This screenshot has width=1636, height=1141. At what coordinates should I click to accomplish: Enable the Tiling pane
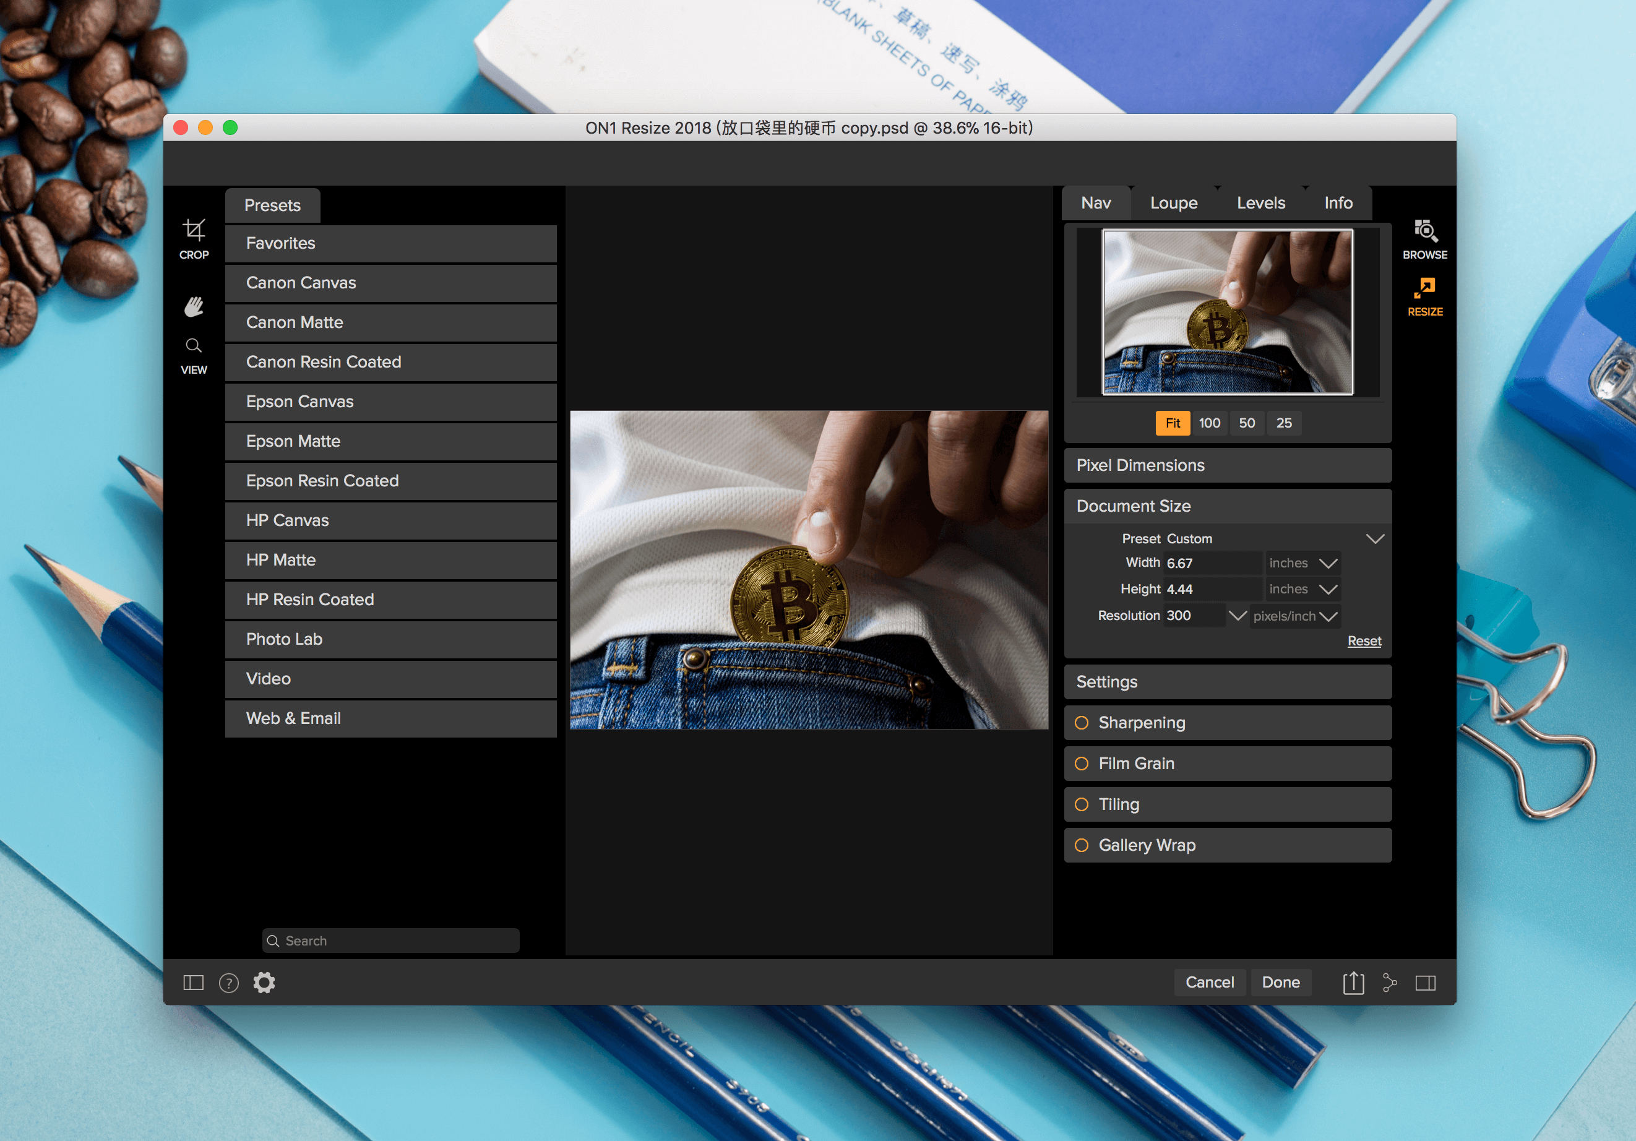pyautogui.click(x=1081, y=804)
